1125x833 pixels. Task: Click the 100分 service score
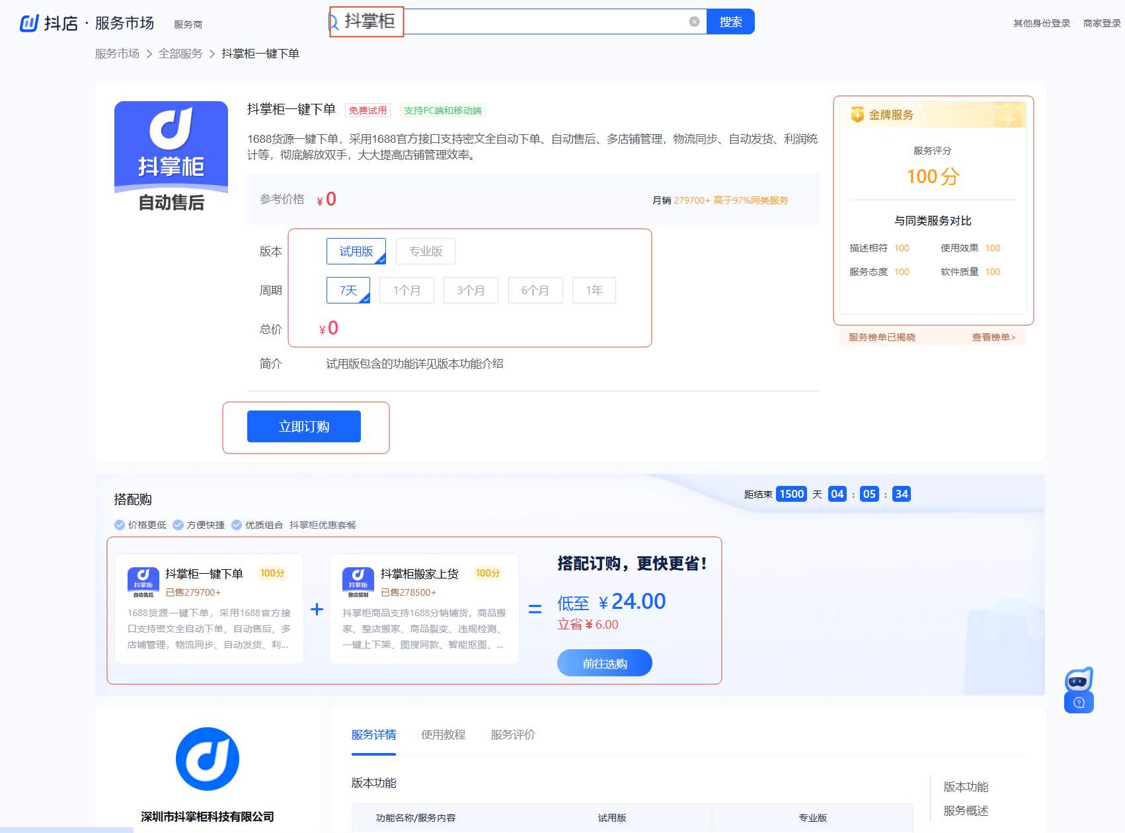(933, 177)
